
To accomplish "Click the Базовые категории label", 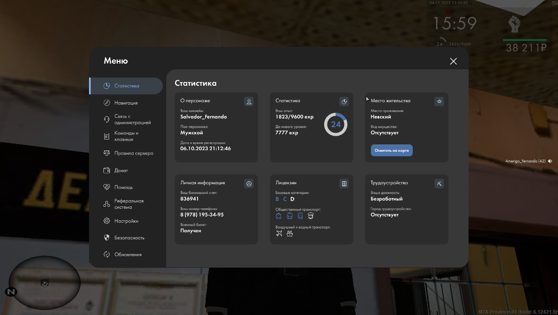I will pos(292,193).
